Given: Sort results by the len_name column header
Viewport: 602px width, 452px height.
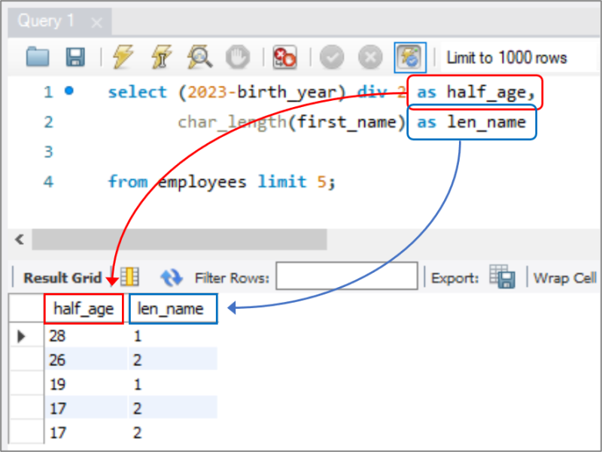Looking at the screenshot, I should pos(172,308).
